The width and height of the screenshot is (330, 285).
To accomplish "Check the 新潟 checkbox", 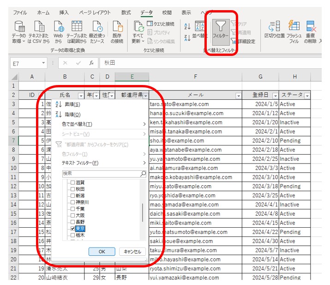I will (x=72, y=195).
